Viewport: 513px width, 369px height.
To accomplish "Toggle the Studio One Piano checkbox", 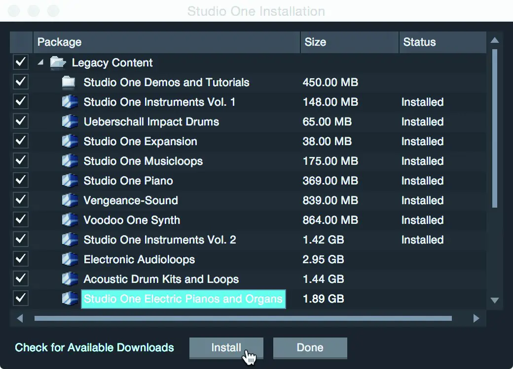I will click(21, 180).
